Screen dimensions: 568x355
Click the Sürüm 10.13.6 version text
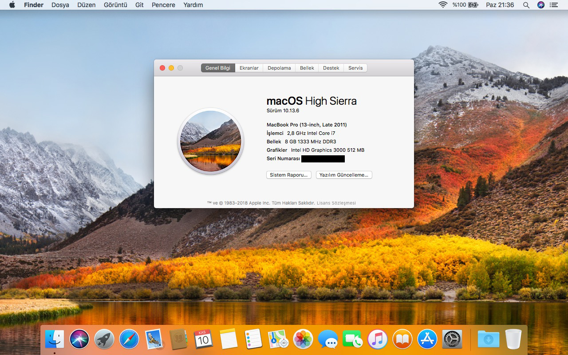point(283,111)
